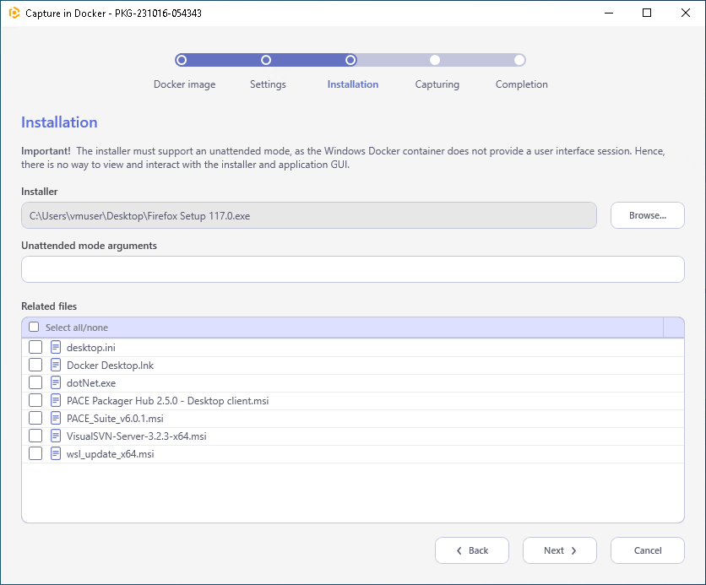The width and height of the screenshot is (706, 585).
Task: Click the Settings step label
Action: (268, 84)
